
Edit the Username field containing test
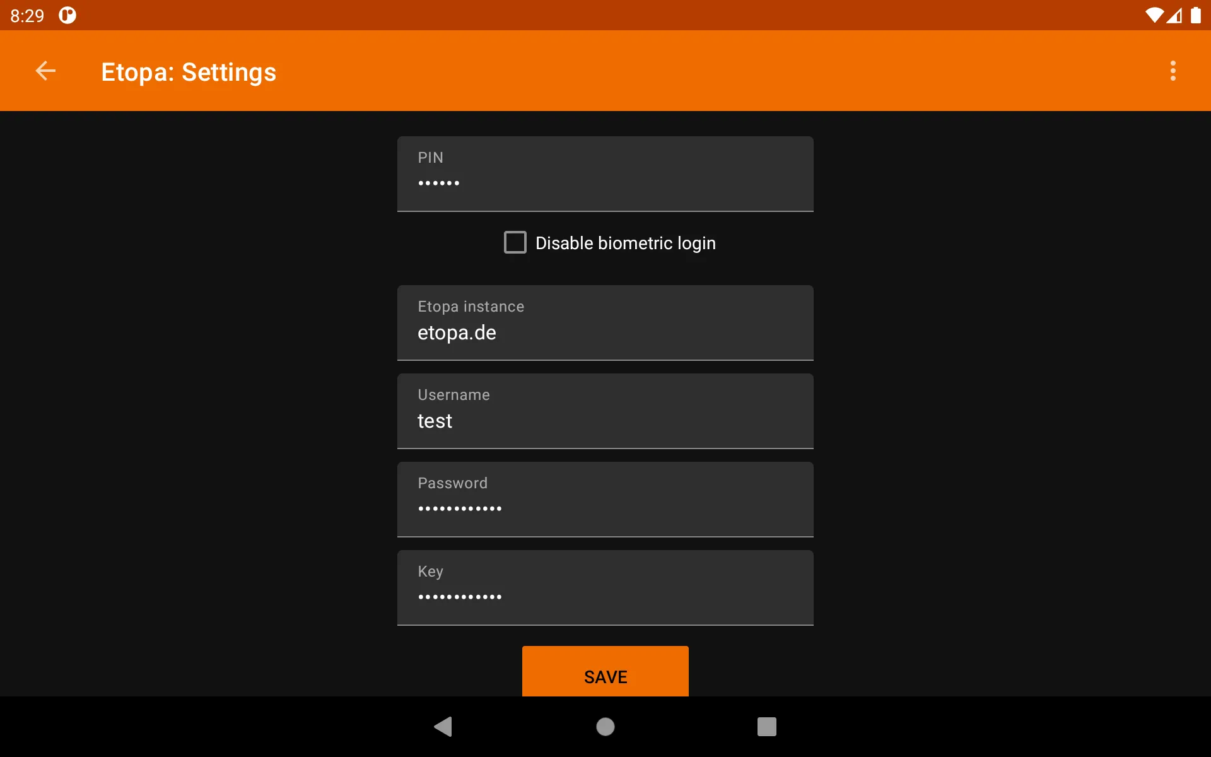pyautogui.click(x=605, y=411)
